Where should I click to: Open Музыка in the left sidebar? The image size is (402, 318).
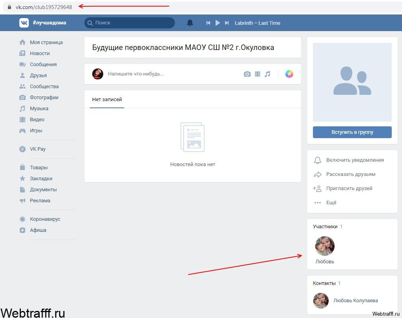pyautogui.click(x=39, y=109)
